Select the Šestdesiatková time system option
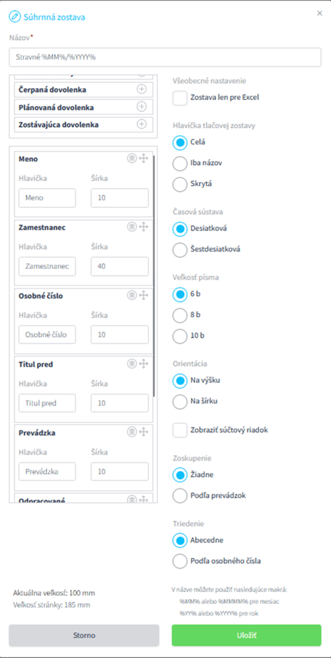Image resolution: width=331 pixels, height=658 pixels. pyautogui.click(x=180, y=249)
